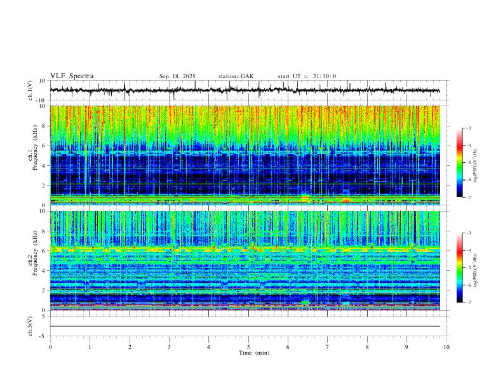Click the "8" kHz tick on ch.1 spectrogram
503x389 pixels.
(x=44, y=126)
